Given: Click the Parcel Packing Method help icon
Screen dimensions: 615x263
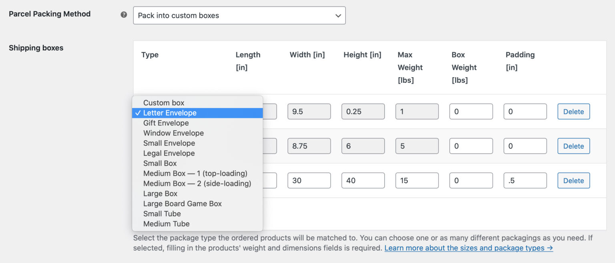Looking at the screenshot, I should [123, 14].
